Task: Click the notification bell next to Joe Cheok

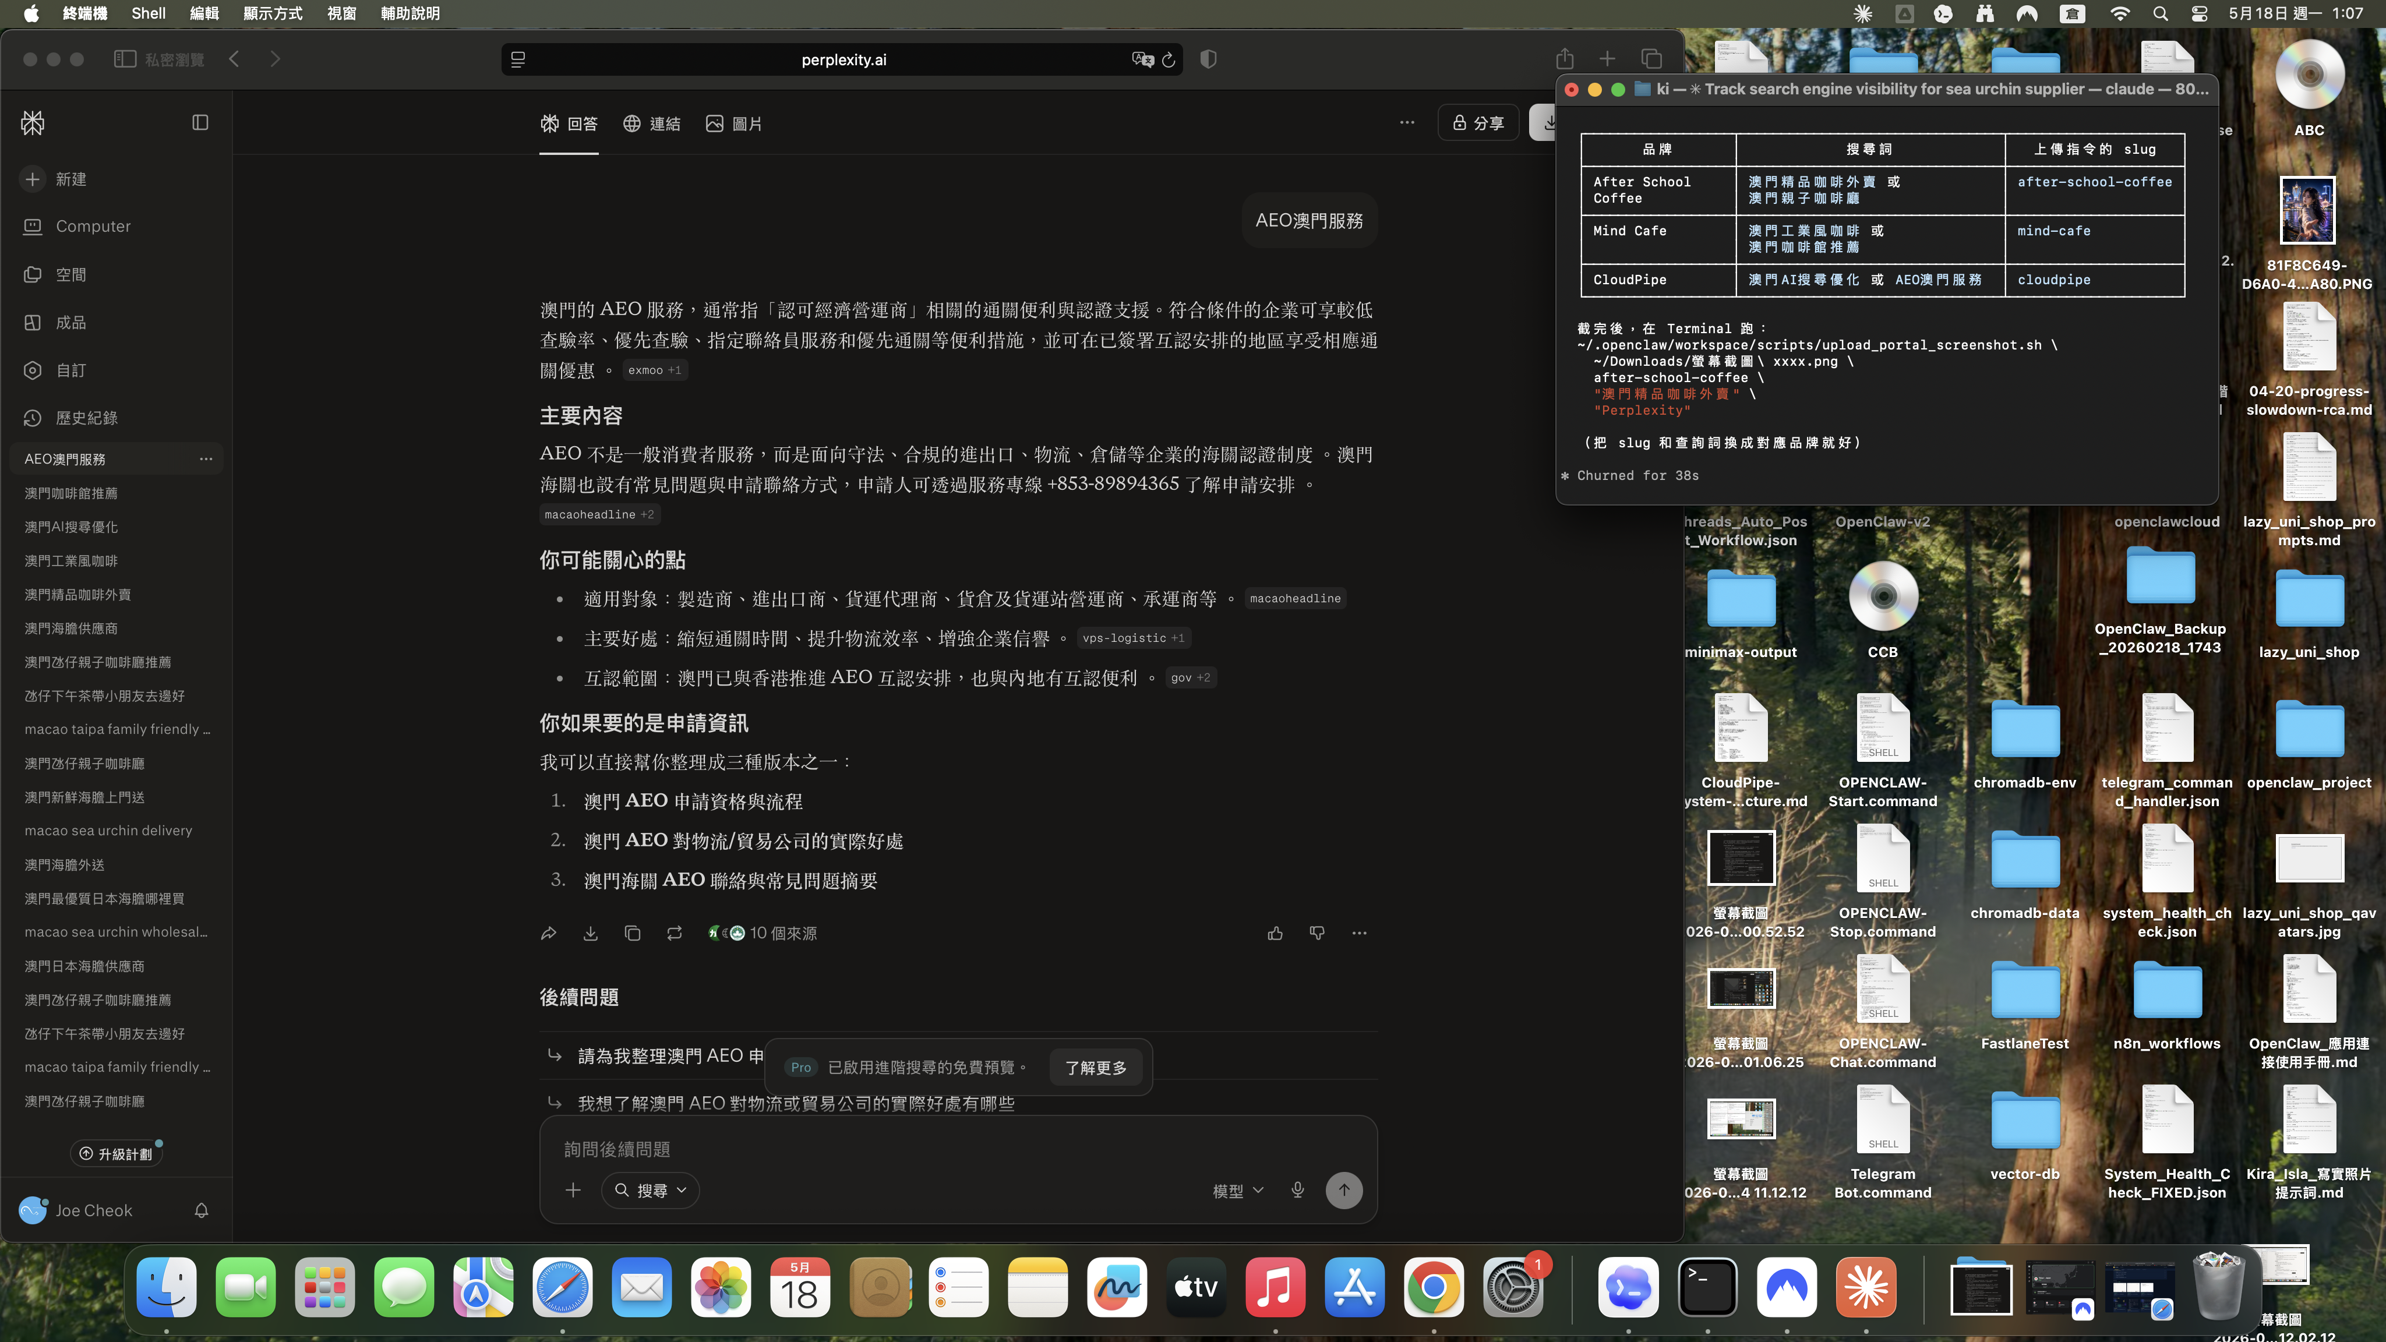Action: coord(201,1210)
